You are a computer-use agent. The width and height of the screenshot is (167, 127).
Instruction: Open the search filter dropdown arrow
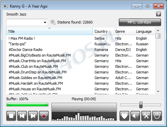(45, 22)
